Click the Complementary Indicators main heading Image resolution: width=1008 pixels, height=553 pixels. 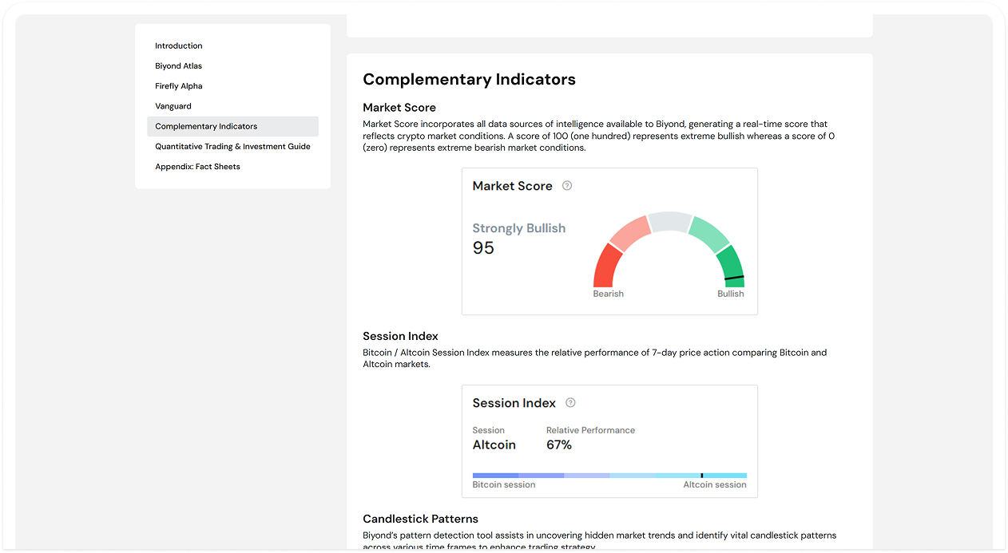(470, 80)
